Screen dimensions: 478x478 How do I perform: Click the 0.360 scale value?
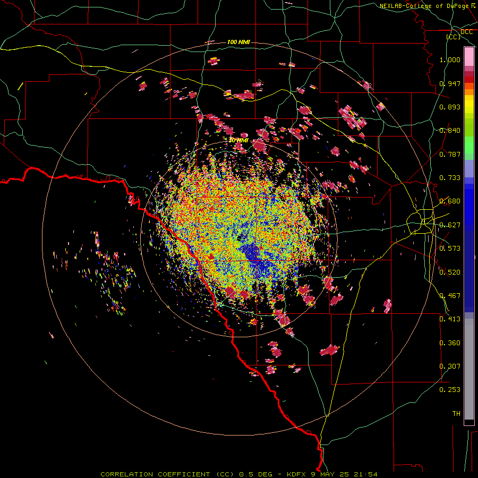pos(450,343)
